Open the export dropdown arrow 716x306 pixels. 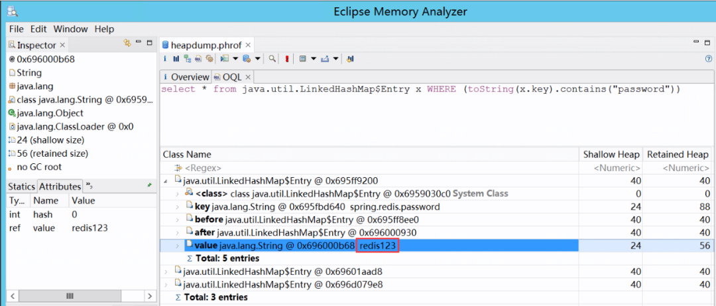click(335, 59)
